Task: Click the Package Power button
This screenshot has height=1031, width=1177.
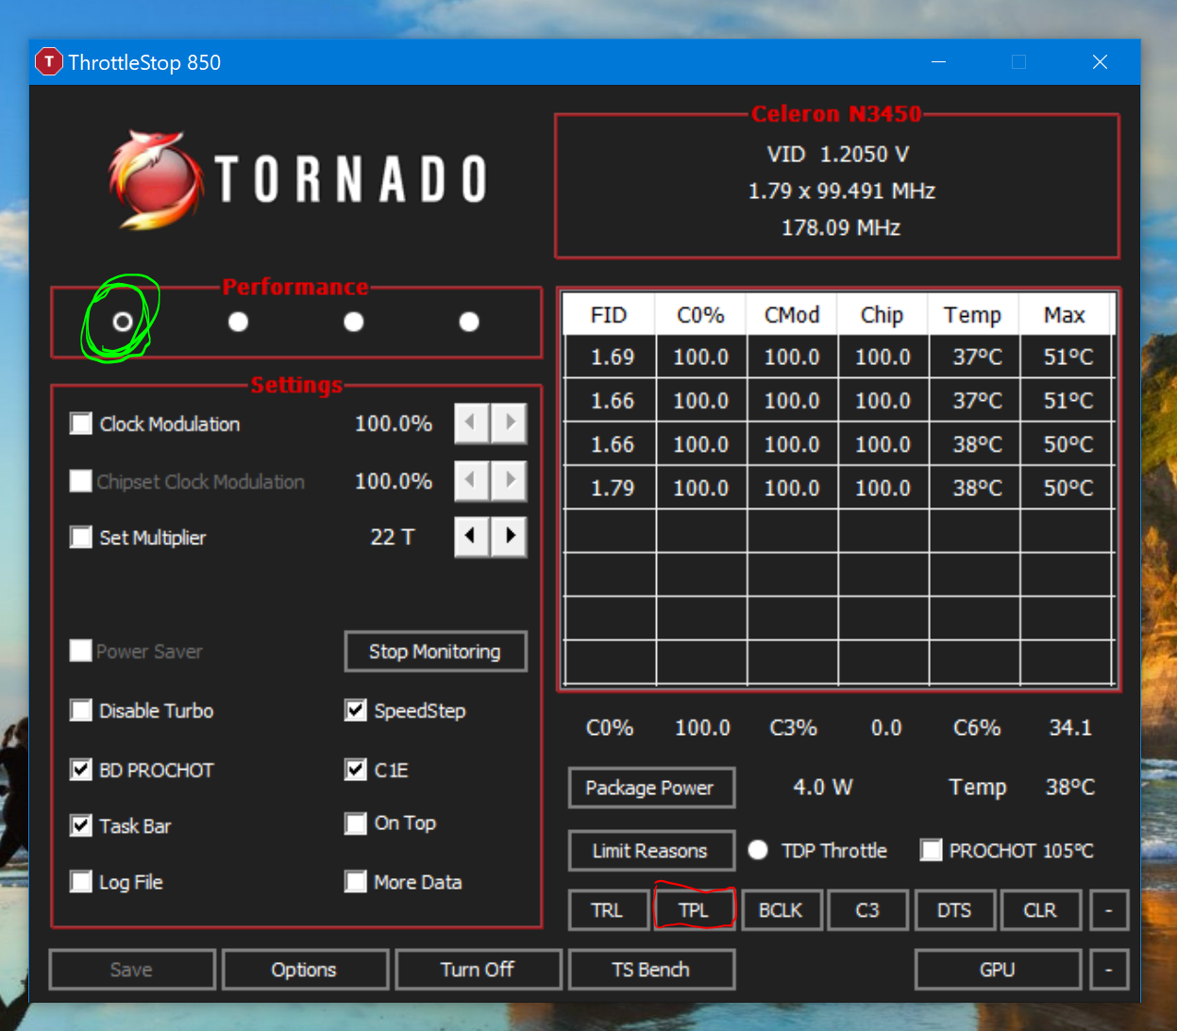Action: (x=650, y=788)
